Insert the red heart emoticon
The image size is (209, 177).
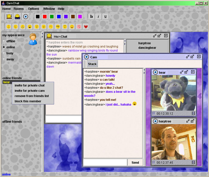coord(86,27)
